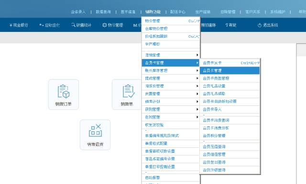Choose 会员升级查询 in the submenu
306x184 pixels.
230,170
